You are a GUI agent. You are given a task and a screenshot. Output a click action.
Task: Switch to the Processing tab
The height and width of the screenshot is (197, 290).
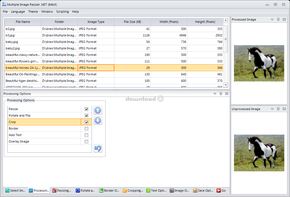pos(39,191)
